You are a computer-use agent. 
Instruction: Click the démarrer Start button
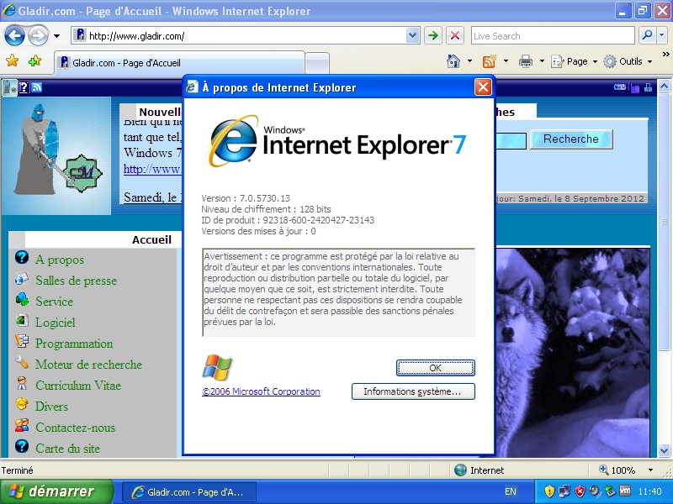tap(56, 491)
